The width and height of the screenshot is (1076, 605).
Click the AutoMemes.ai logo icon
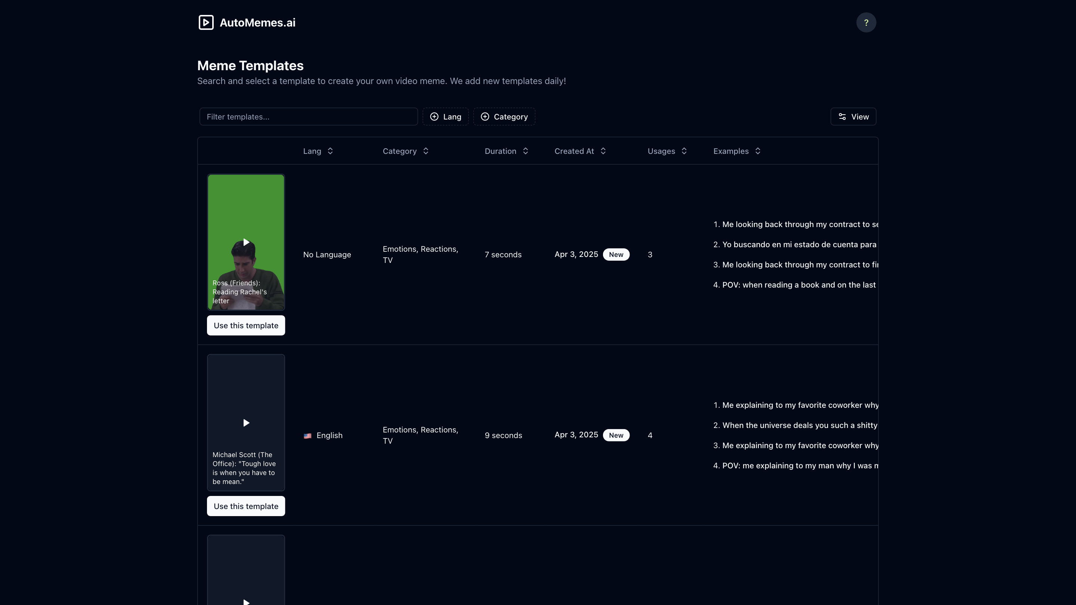coord(206,22)
